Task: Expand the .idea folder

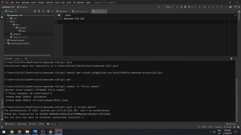Action: pos(8,18)
